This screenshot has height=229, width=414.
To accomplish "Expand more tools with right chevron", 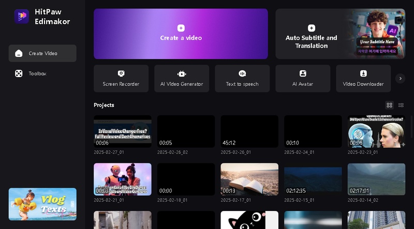I will pyautogui.click(x=400, y=79).
